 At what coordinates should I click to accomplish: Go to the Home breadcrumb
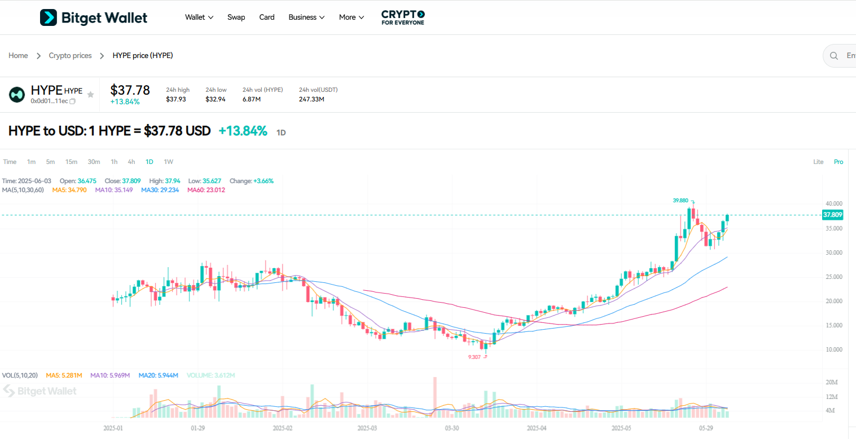pyautogui.click(x=18, y=56)
